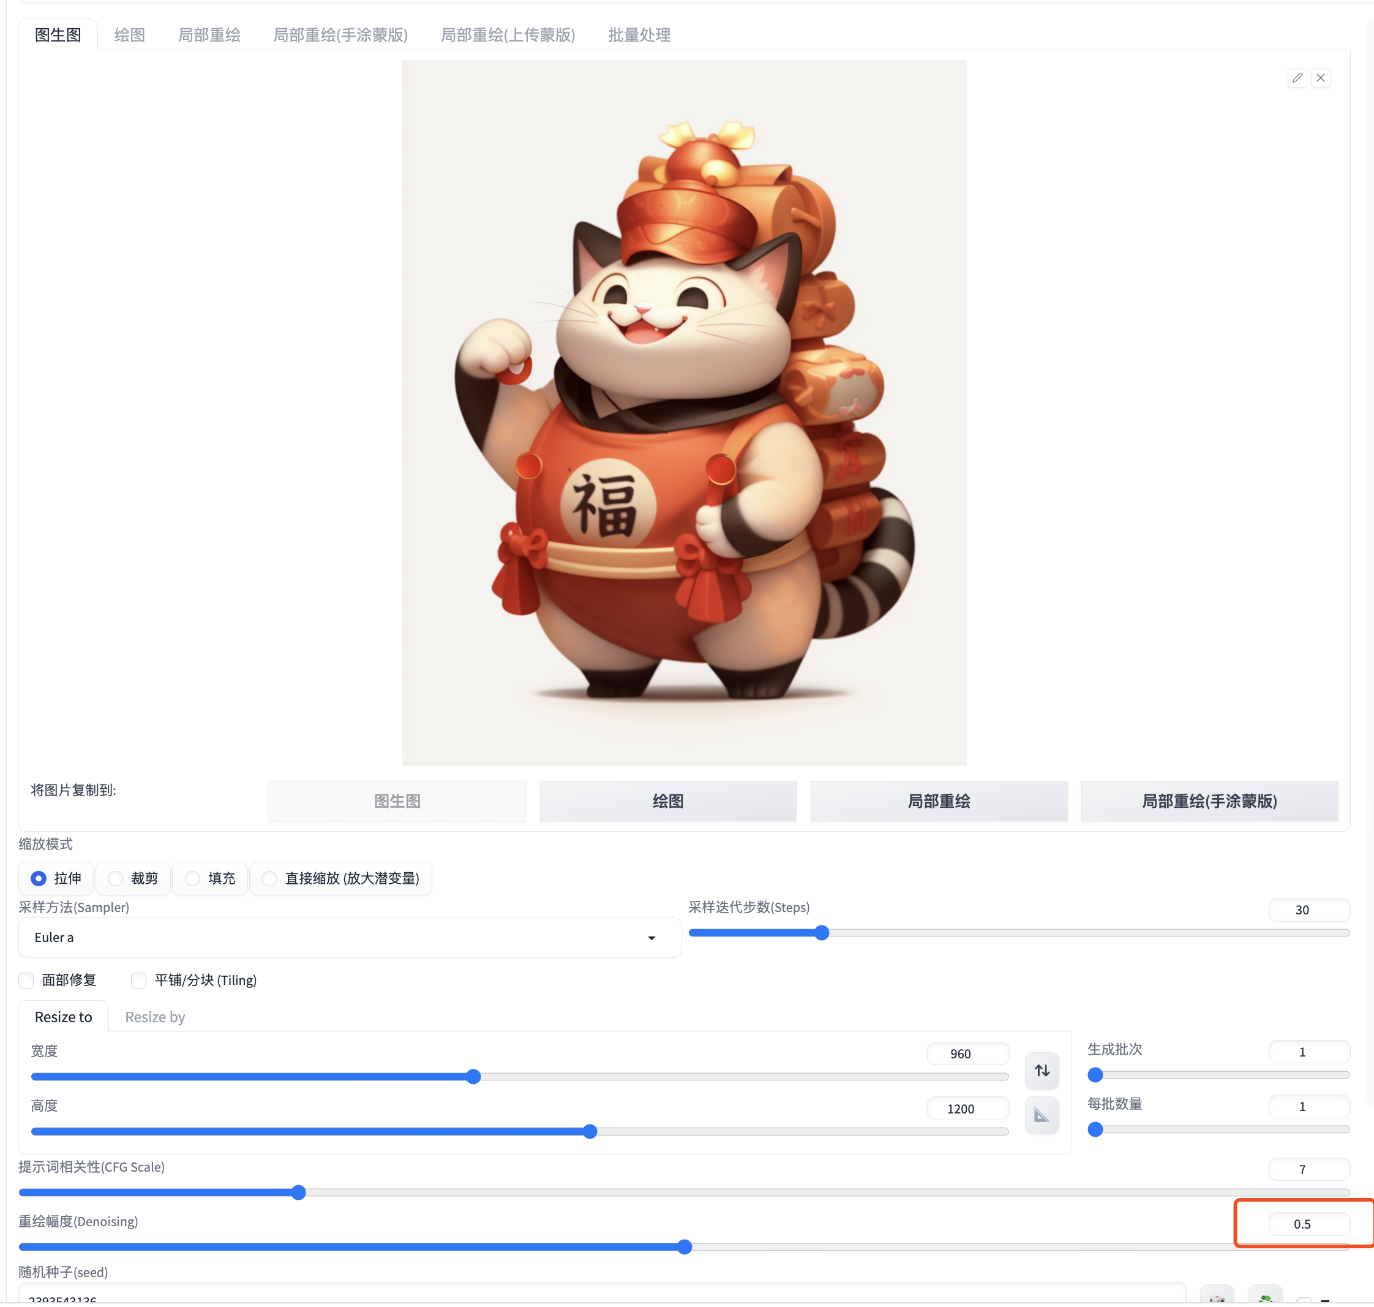This screenshot has height=1307, width=1374.
Task: Swap width and height with the arrows icon
Action: [x=1042, y=1071]
